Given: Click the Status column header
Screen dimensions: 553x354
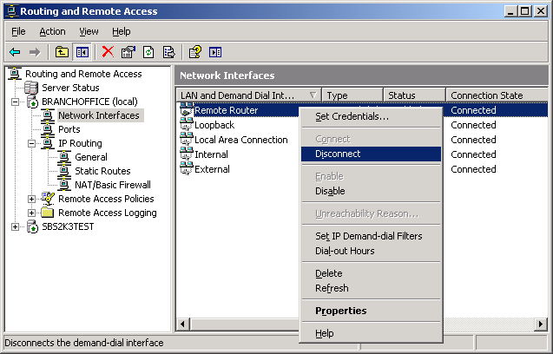Looking at the screenshot, I should click(x=414, y=95).
